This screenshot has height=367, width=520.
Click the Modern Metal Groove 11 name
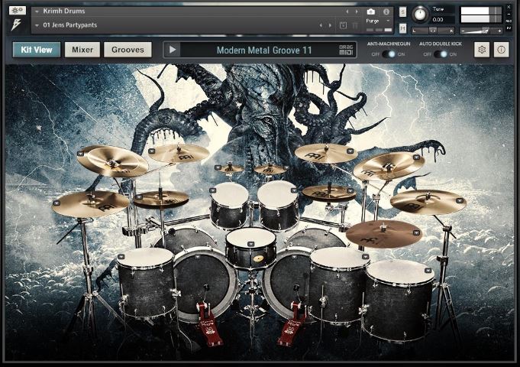point(264,50)
